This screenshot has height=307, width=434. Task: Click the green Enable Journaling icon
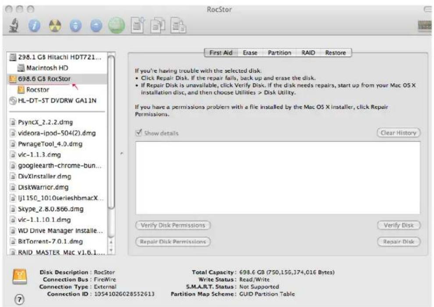(x=117, y=25)
